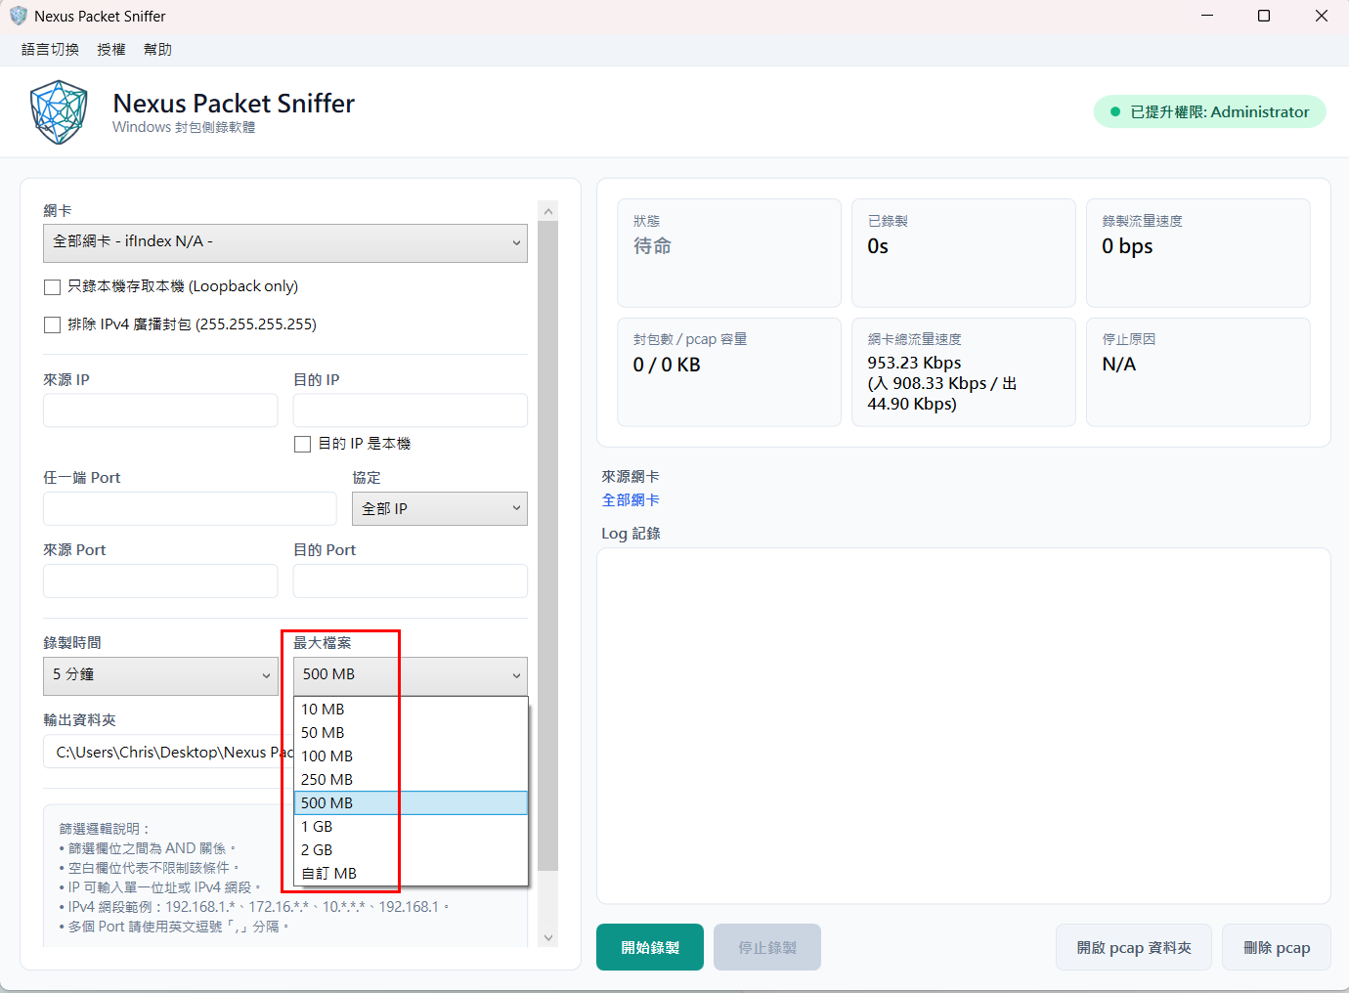Enable the Loopback only checkbox
1349x993 pixels.
pos(53,287)
